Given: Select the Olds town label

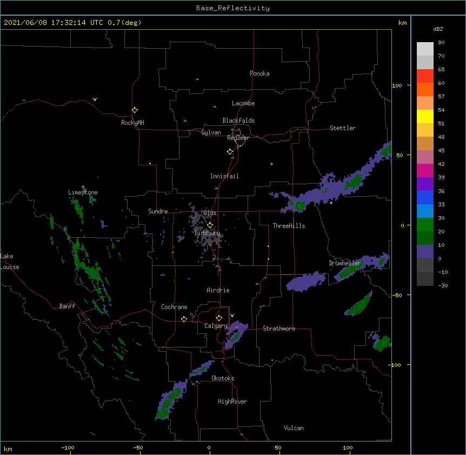Looking at the screenshot, I should coord(210,213).
